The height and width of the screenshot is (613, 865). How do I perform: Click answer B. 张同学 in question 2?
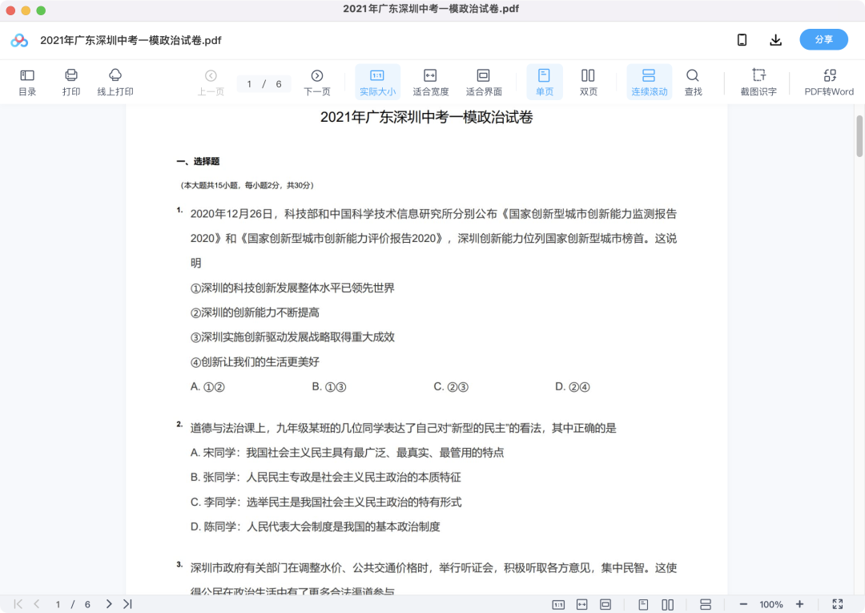(x=325, y=478)
